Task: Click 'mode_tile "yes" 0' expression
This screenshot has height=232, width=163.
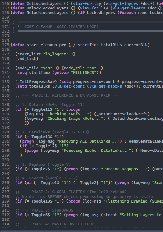Action: (x=37, y=68)
